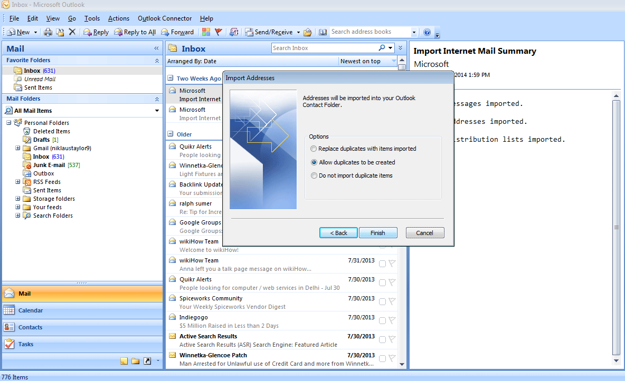Open the Calendar pane

coord(32,310)
